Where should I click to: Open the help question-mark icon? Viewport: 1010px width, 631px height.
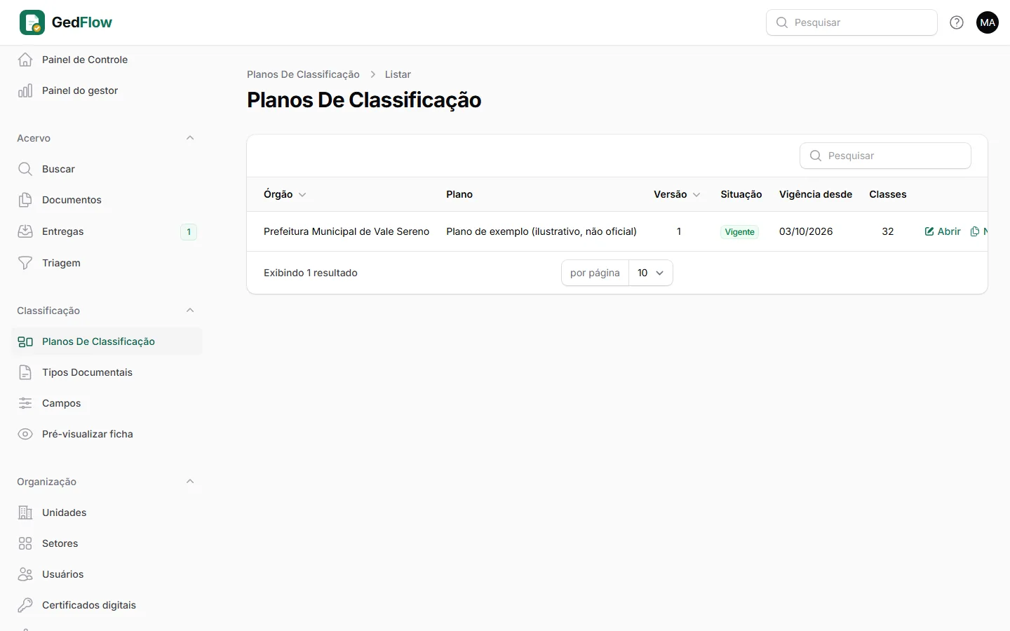click(957, 22)
